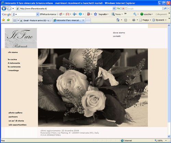
Task: Click the popup blocker icon
Action: [x=89, y=14]
